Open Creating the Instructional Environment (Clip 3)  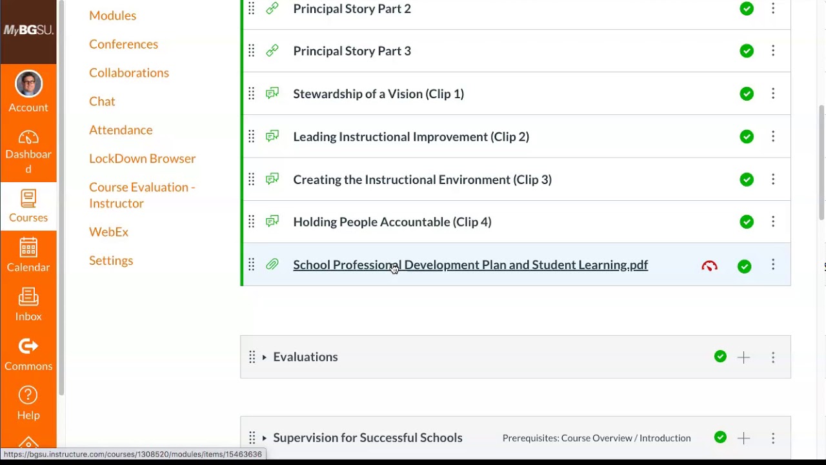point(422,180)
